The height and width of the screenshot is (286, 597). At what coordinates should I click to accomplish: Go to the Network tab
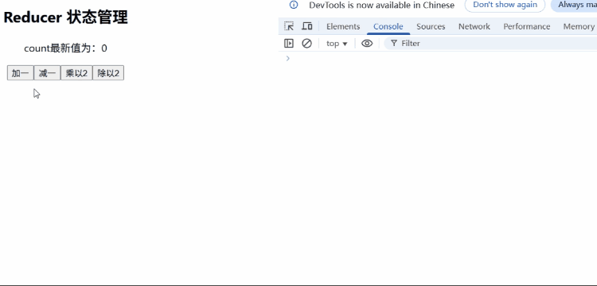(x=474, y=26)
